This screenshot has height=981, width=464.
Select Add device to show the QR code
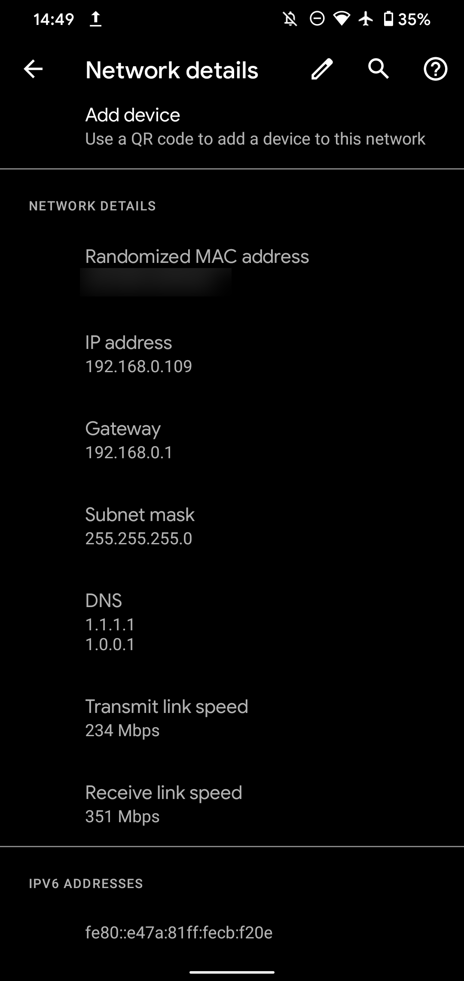point(232,126)
